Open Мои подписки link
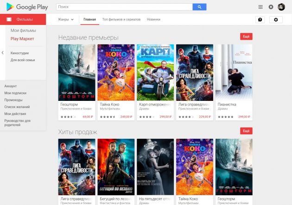This screenshot has width=292, height=205. 15,93
